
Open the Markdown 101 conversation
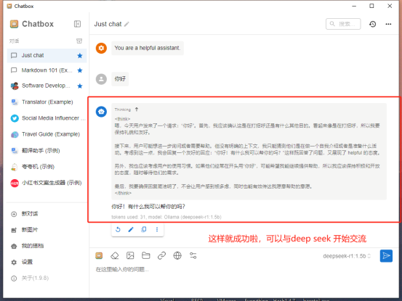coord(47,70)
